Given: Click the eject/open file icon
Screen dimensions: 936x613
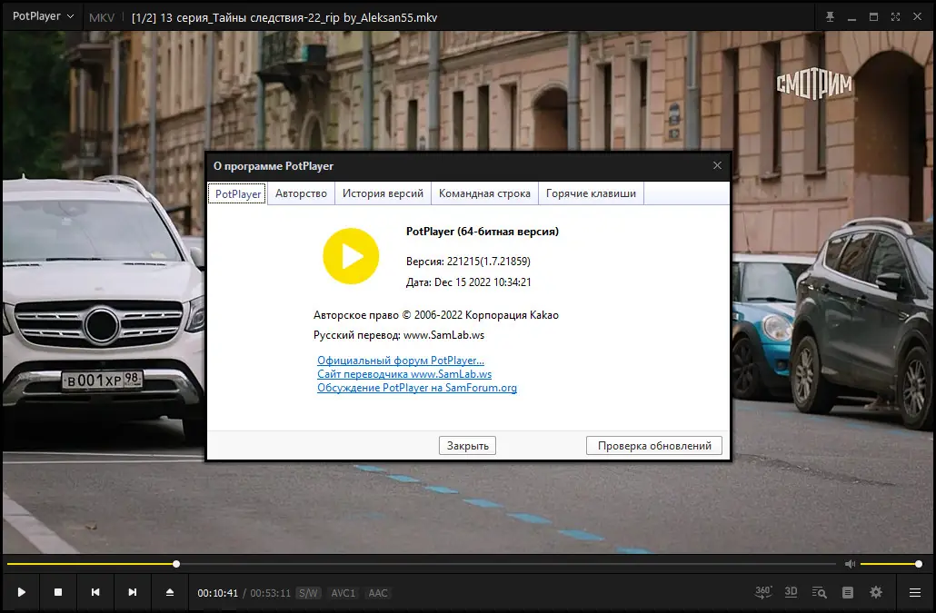Looking at the screenshot, I should [169, 592].
